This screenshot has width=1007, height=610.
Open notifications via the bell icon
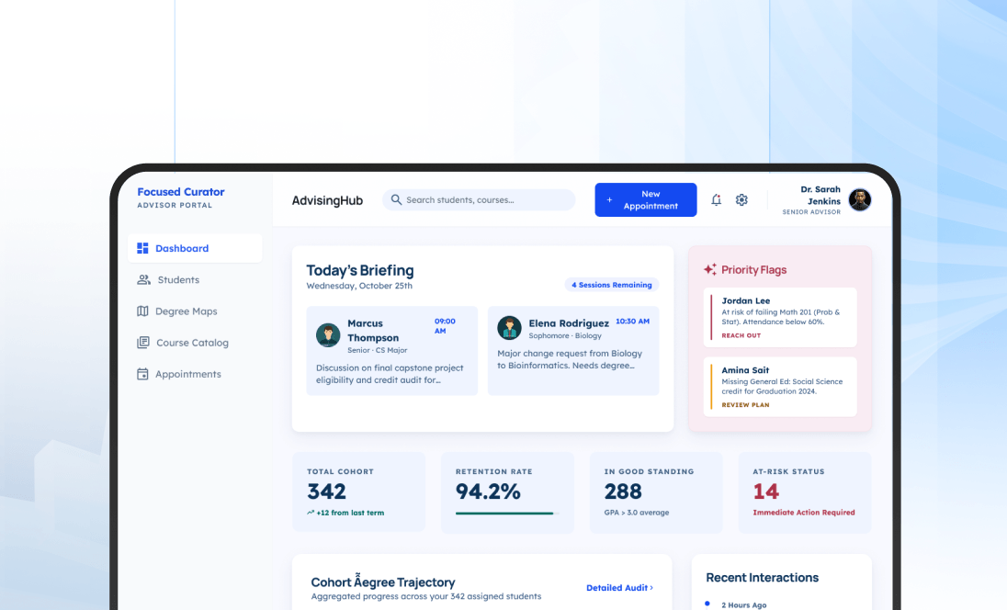[x=717, y=199]
